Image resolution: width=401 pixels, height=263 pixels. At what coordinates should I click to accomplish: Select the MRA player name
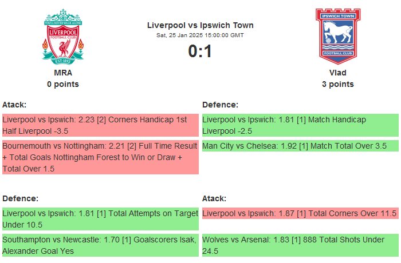[x=63, y=73]
